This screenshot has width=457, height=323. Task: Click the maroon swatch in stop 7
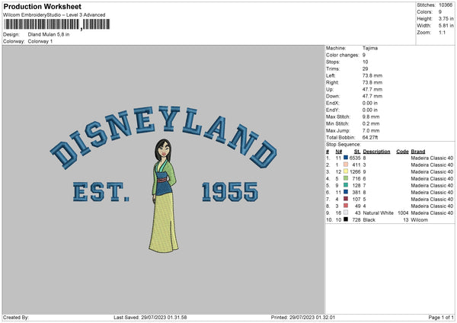pos(346,198)
